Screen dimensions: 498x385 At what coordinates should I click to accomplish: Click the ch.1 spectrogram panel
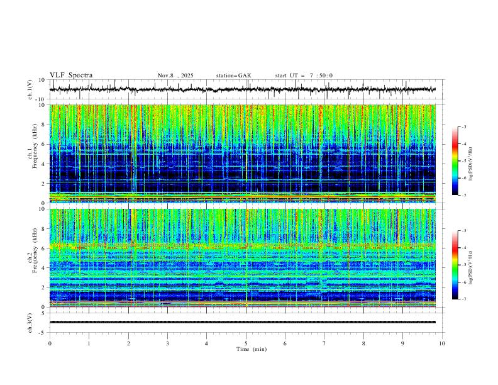[243, 153]
